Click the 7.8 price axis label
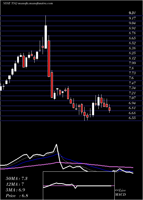143x200 pixels. (131, 68)
